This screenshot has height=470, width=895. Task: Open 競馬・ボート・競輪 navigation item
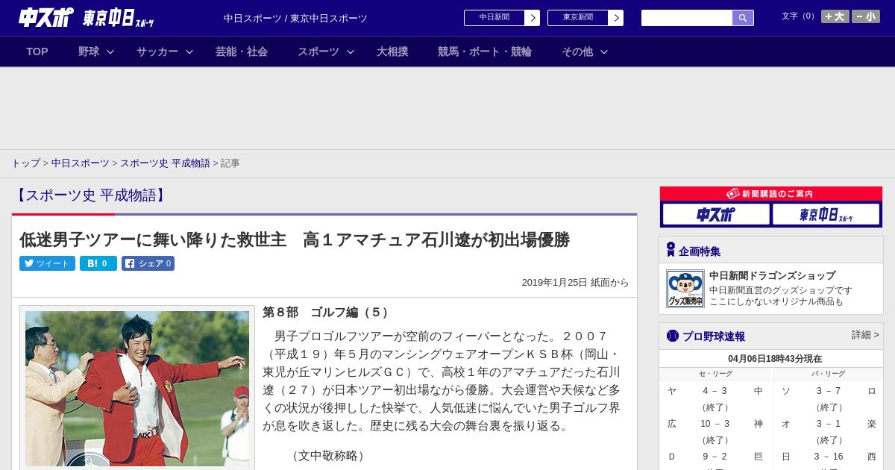click(485, 51)
